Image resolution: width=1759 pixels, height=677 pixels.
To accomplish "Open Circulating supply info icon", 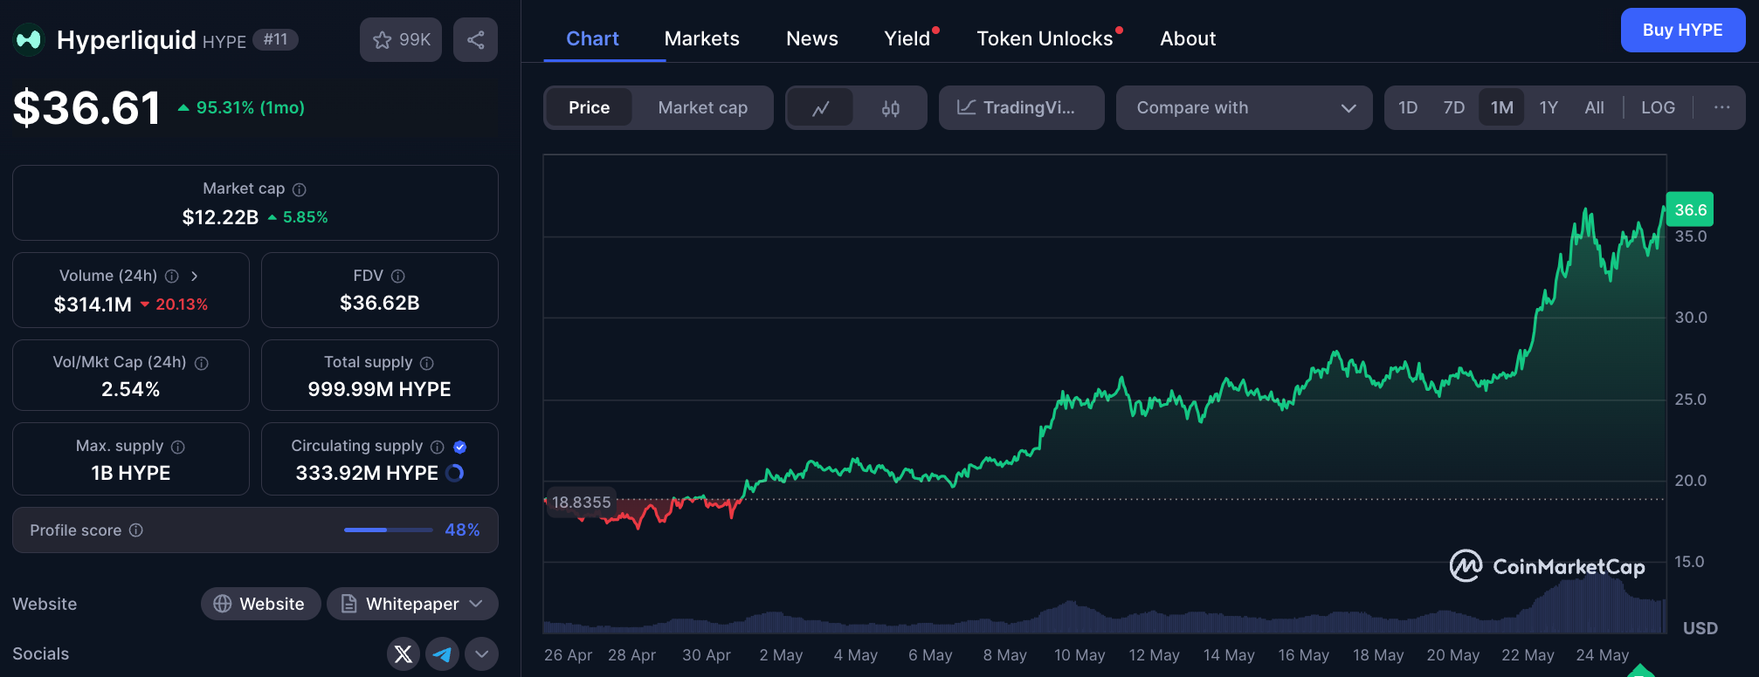I will pyautogui.click(x=438, y=447).
